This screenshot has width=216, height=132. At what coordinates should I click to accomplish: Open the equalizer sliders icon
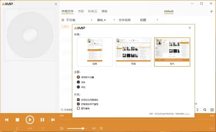click(x=94, y=128)
